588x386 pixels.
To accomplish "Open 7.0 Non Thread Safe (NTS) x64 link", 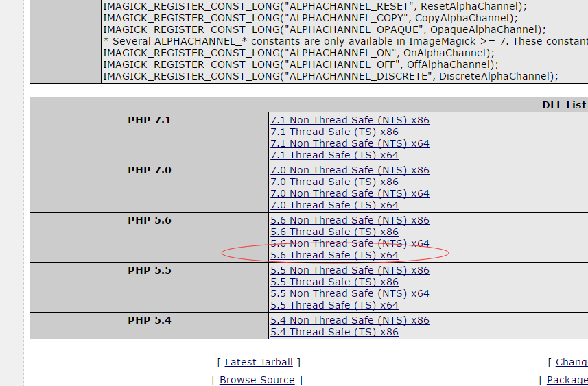I will pos(350,193).
